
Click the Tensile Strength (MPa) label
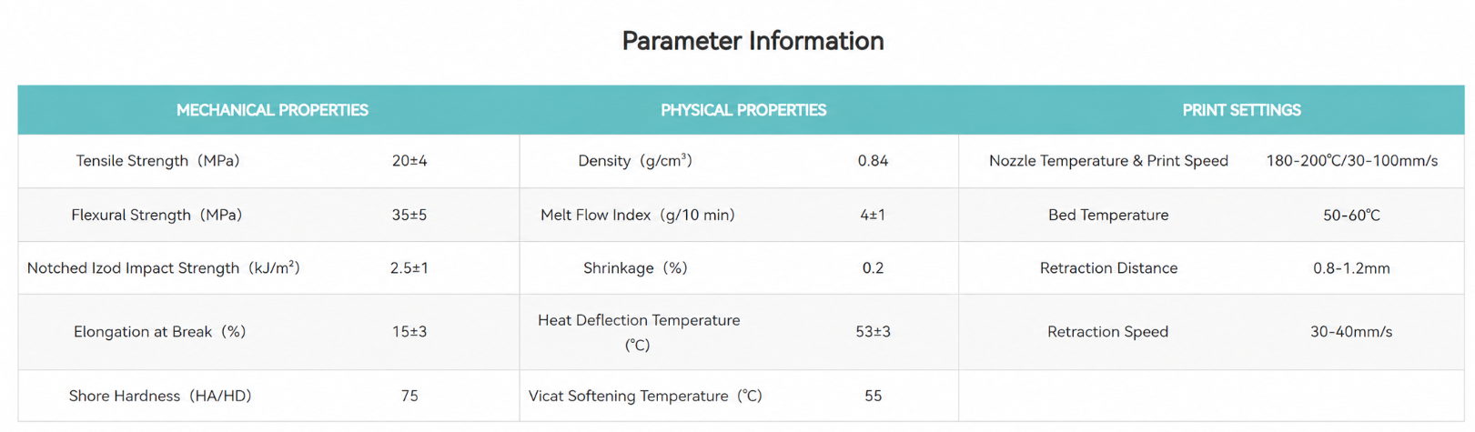(157, 161)
